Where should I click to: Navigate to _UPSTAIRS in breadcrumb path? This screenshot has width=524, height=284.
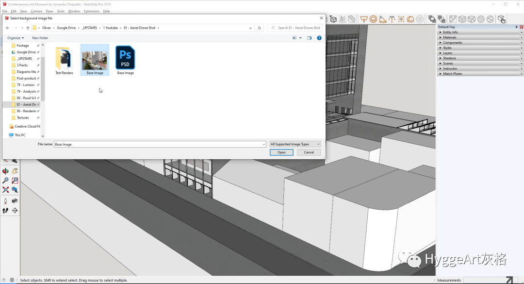90,28
